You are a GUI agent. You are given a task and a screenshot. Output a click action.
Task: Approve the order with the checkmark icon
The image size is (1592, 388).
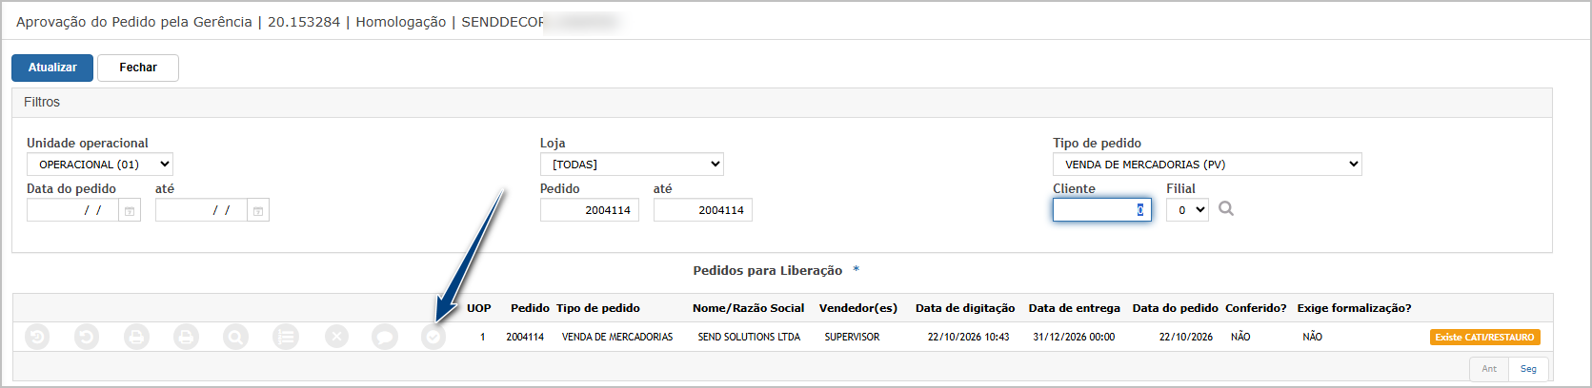[433, 337]
